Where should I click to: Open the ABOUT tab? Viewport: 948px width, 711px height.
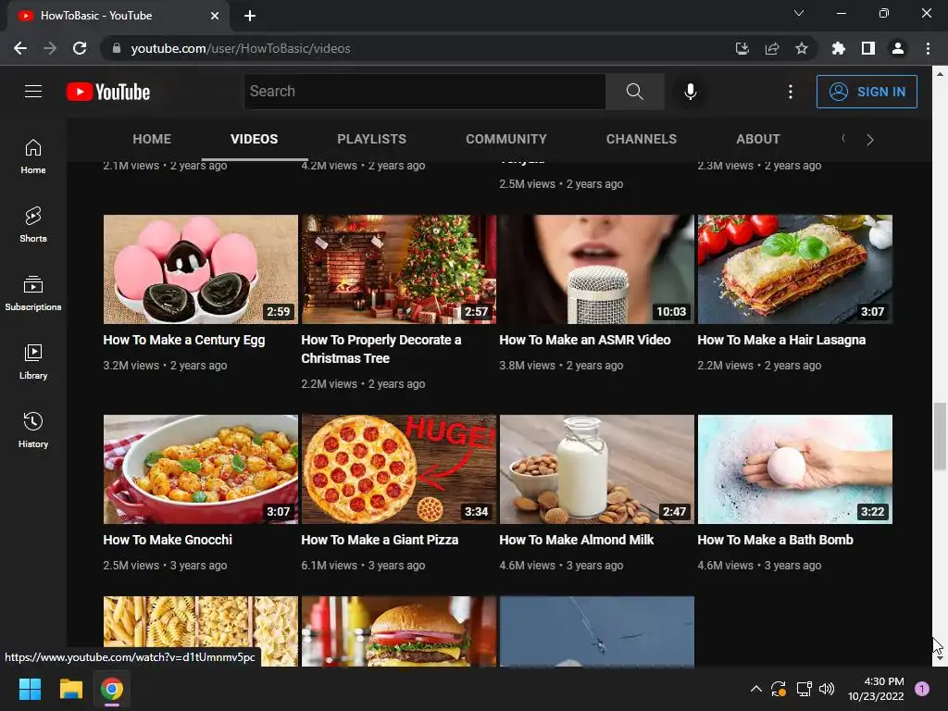758,139
